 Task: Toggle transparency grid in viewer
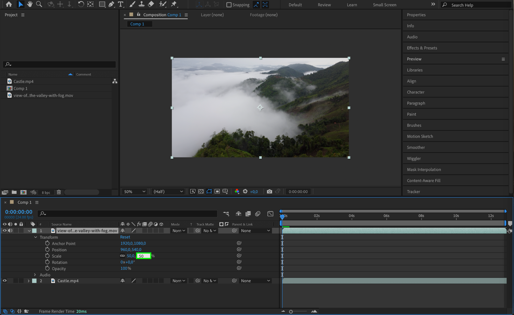[201, 192]
